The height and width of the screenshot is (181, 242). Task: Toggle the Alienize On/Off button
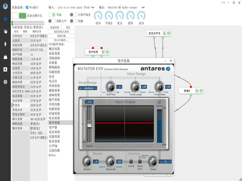click(x=131, y=161)
